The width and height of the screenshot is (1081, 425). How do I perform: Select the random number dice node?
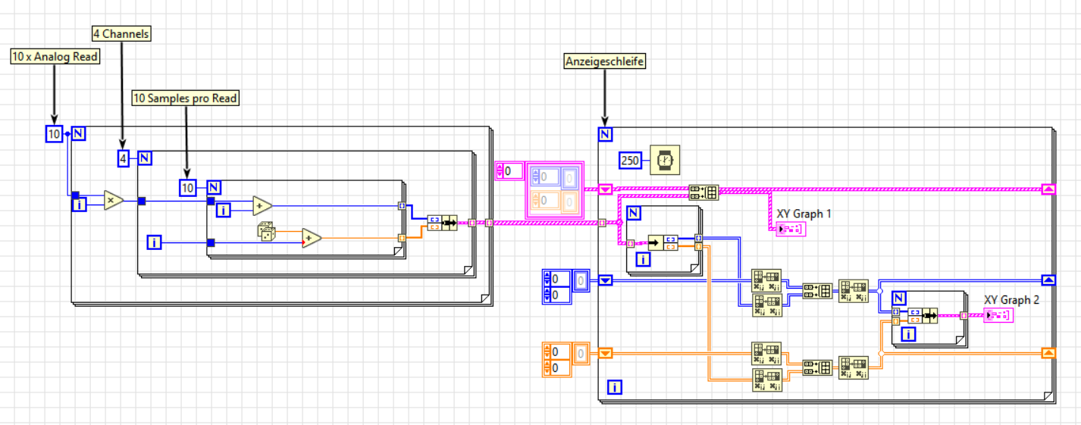tap(267, 233)
